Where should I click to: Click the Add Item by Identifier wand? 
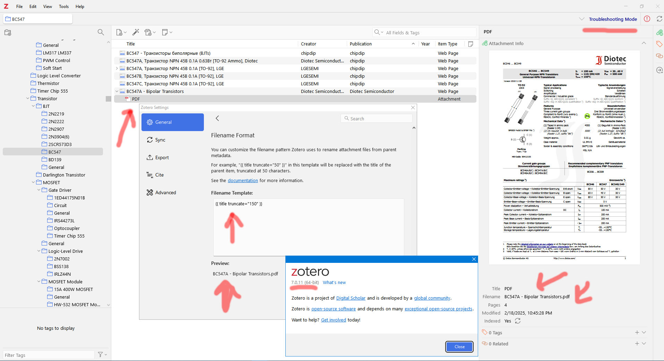pyautogui.click(x=136, y=32)
